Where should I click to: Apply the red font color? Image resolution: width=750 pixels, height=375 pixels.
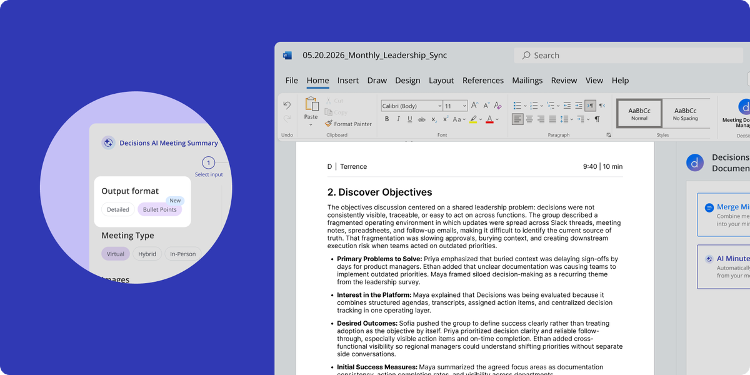[x=489, y=119]
